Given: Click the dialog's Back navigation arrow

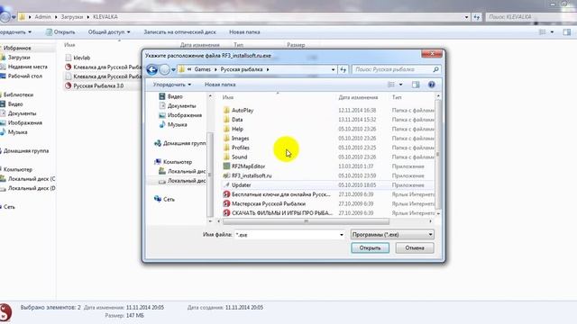Looking at the screenshot, I should tap(152, 69).
